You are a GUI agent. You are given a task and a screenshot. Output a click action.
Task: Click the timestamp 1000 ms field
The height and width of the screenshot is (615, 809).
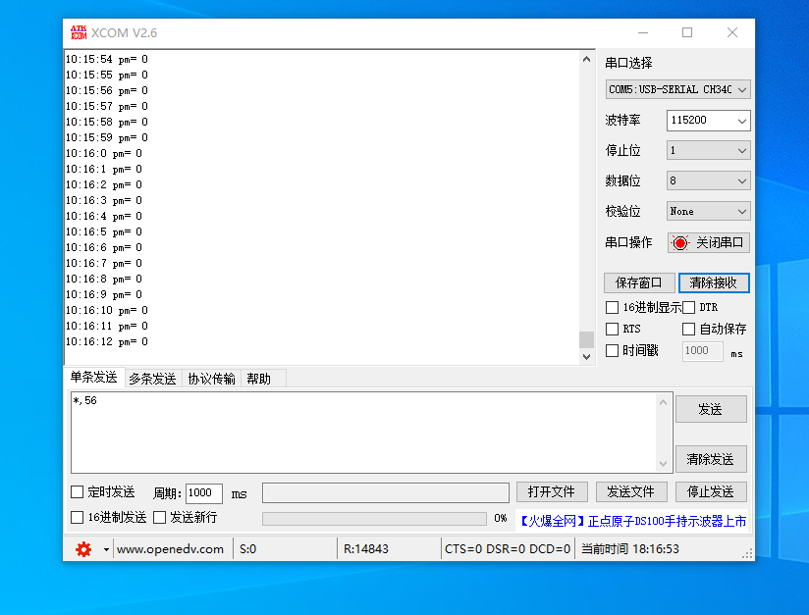[x=702, y=351]
